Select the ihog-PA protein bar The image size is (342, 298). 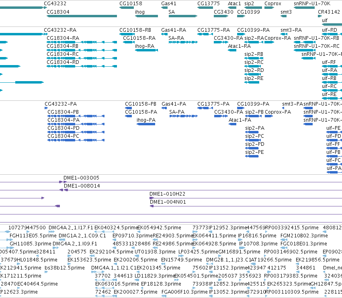(x=146, y=124)
